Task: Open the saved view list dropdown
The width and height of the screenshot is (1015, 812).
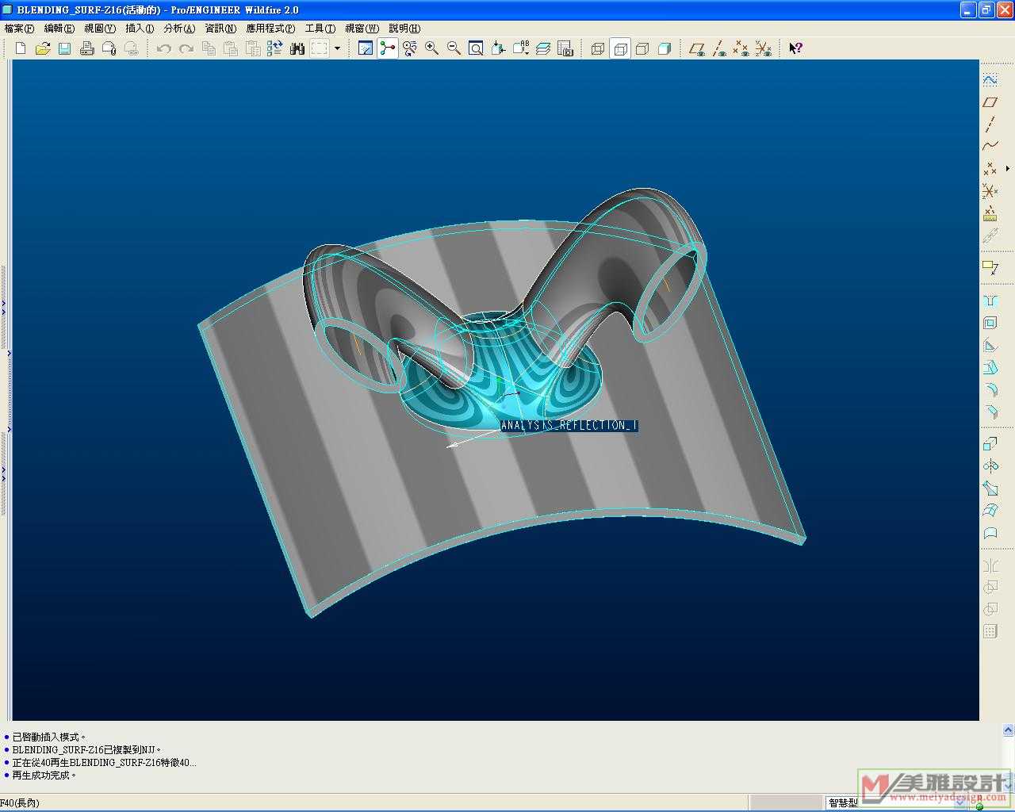Action: point(521,48)
